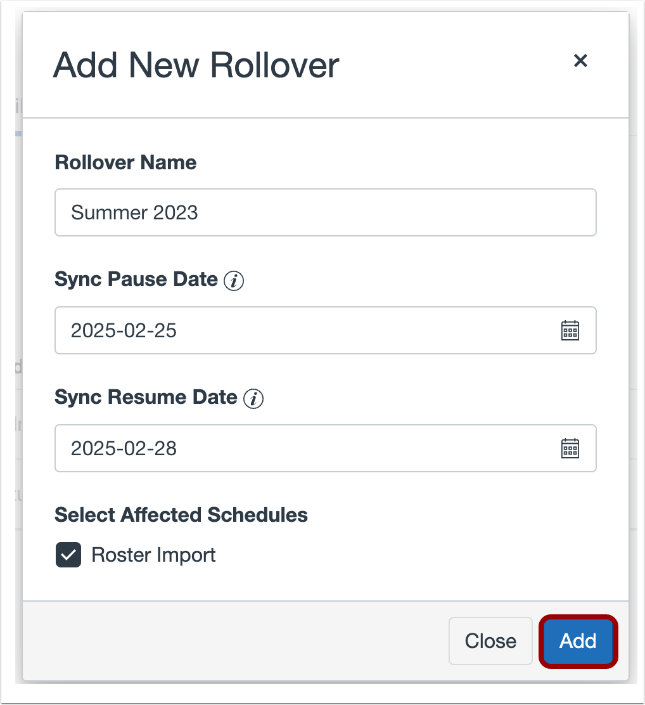
Task: Click the Add New Rollover dialog title
Action: point(197,65)
